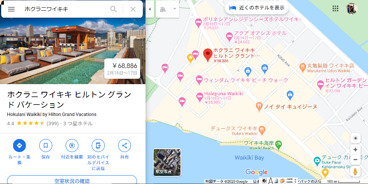Click ノイ タイ キュイジーヌ restaurant marker
Image resolution: width=368 pixels, height=184 pixels.
click(x=259, y=107)
